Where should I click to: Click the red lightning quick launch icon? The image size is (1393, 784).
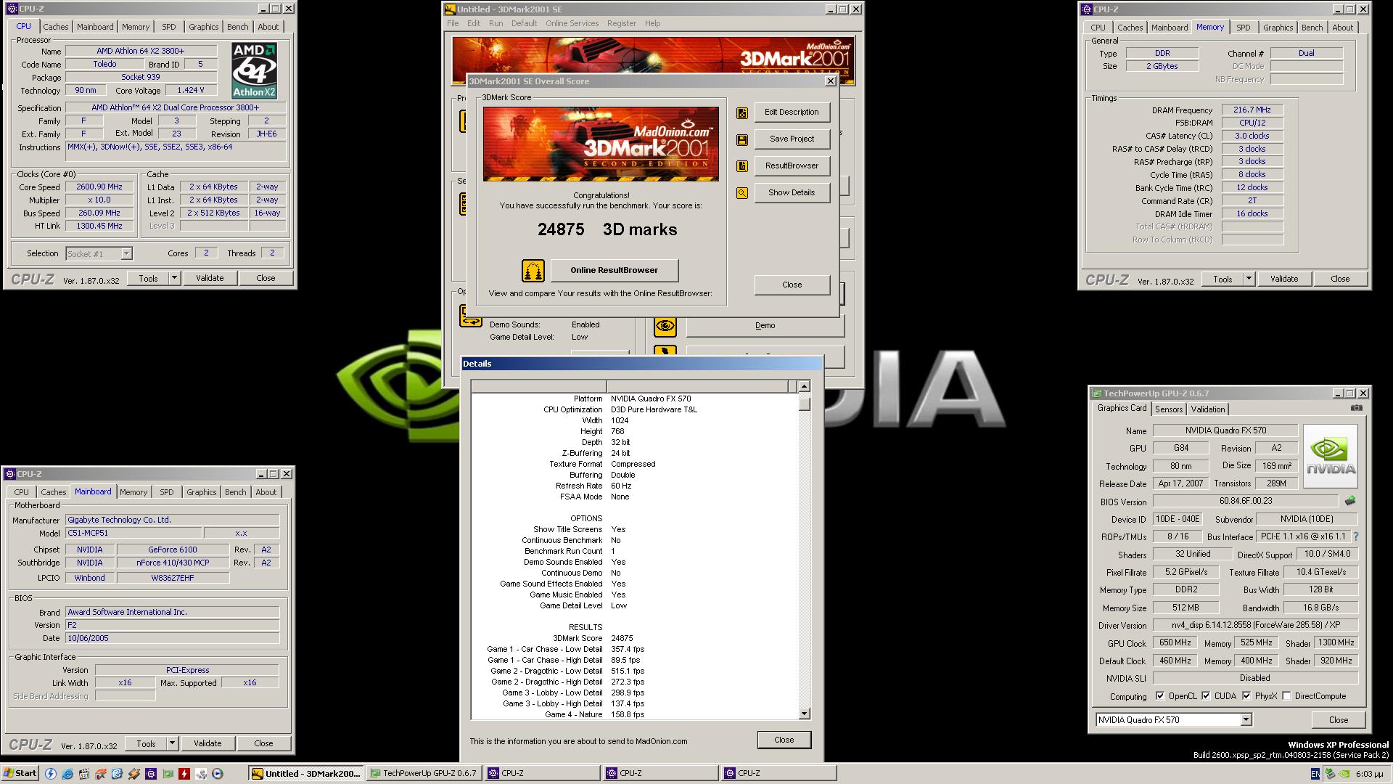(184, 774)
